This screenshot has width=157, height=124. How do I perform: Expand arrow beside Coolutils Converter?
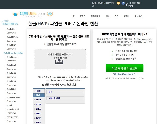[5, 31]
